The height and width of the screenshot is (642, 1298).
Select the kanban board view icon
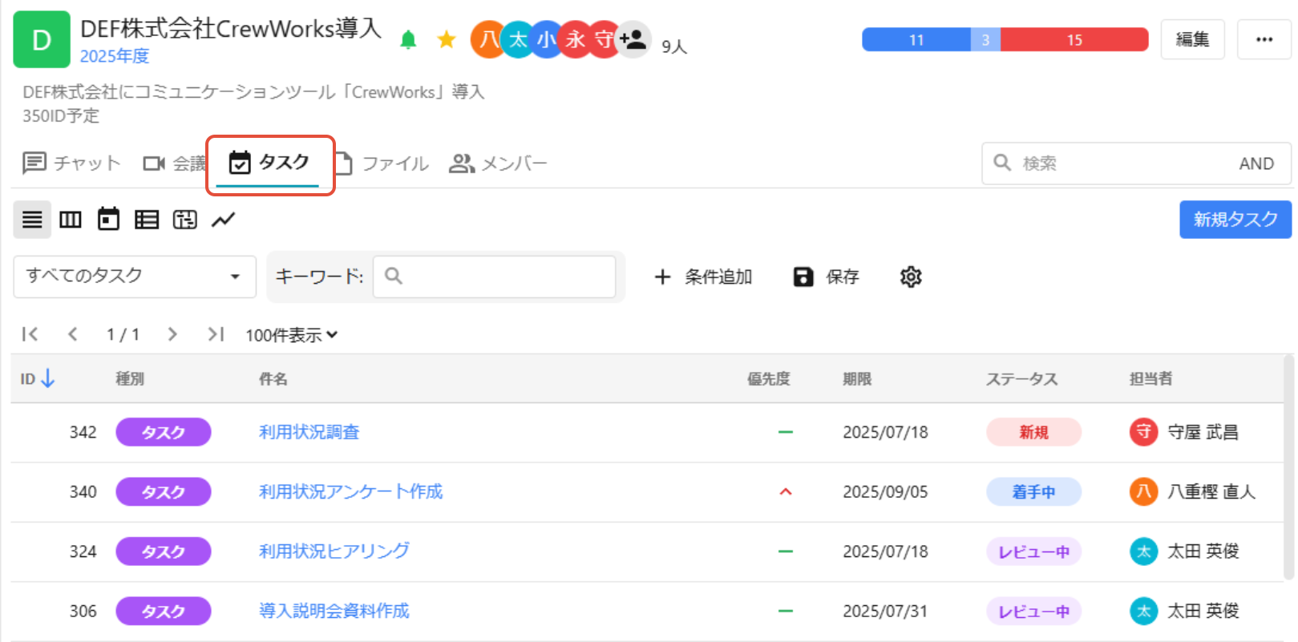point(71,220)
